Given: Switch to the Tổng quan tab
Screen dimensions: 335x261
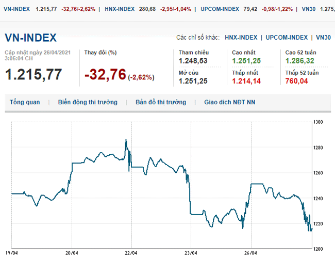Looking at the screenshot, I should (24, 102).
